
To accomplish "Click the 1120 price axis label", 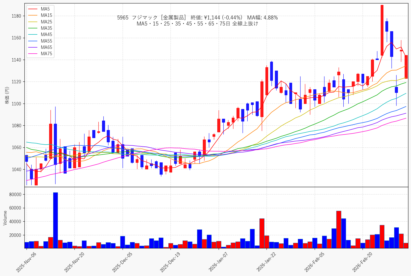I will pos(17,82).
